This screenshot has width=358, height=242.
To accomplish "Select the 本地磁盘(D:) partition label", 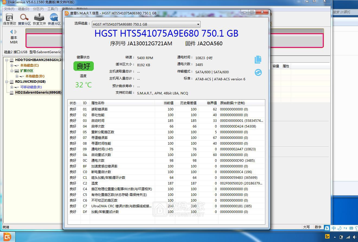I will tap(35, 76).
